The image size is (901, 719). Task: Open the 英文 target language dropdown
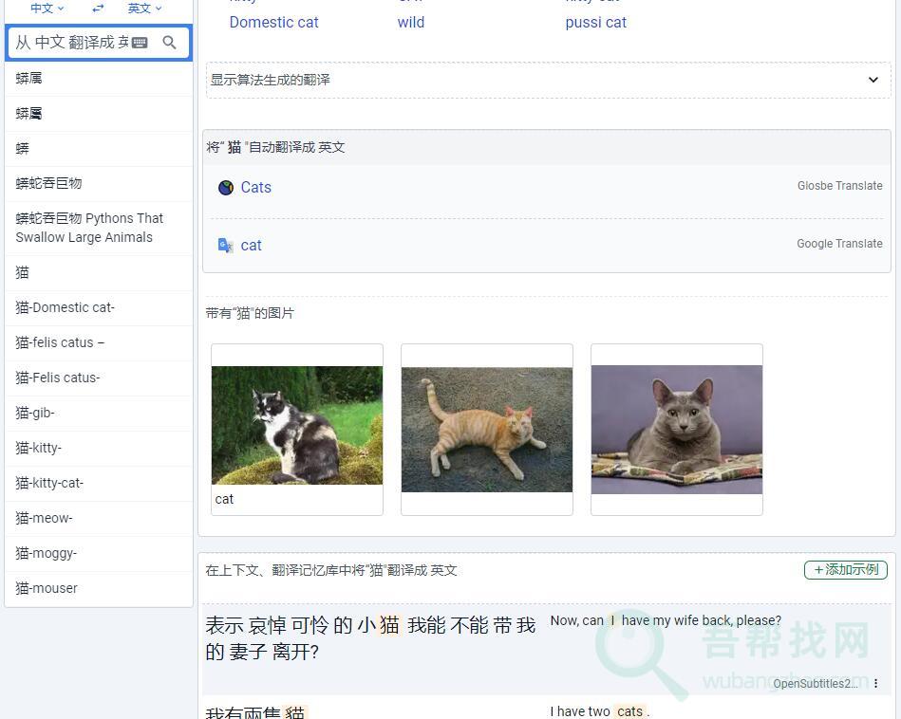pyautogui.click(x=142, y=9)
